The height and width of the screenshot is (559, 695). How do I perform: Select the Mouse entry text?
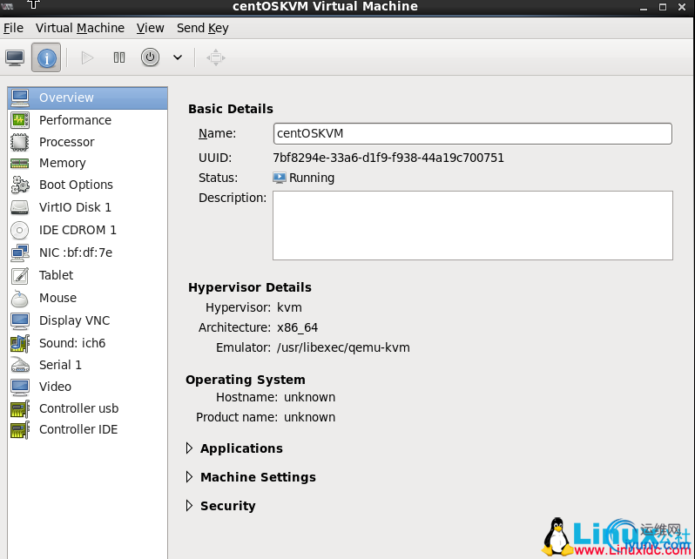(x=58, y=298)
